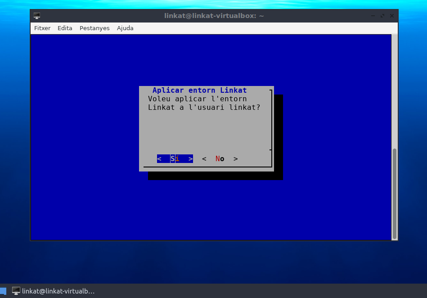Open the Fitxer menu
The width and height of the screenshot is (427, 298).
pos(42,28)
